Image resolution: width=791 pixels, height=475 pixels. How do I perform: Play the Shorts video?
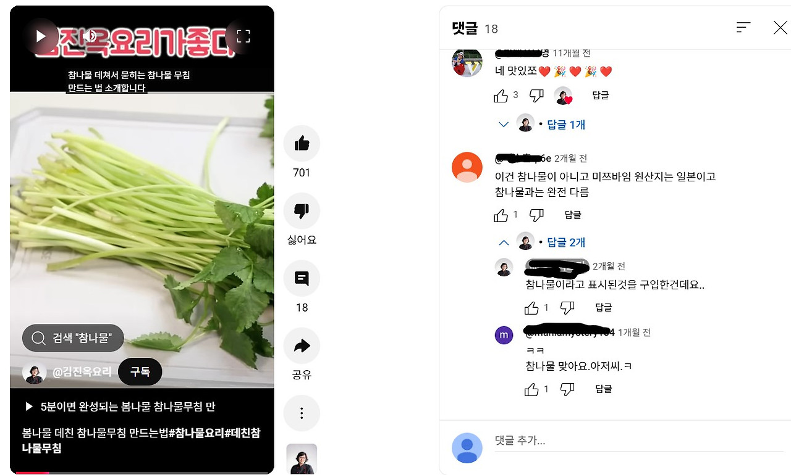point(41,36)
